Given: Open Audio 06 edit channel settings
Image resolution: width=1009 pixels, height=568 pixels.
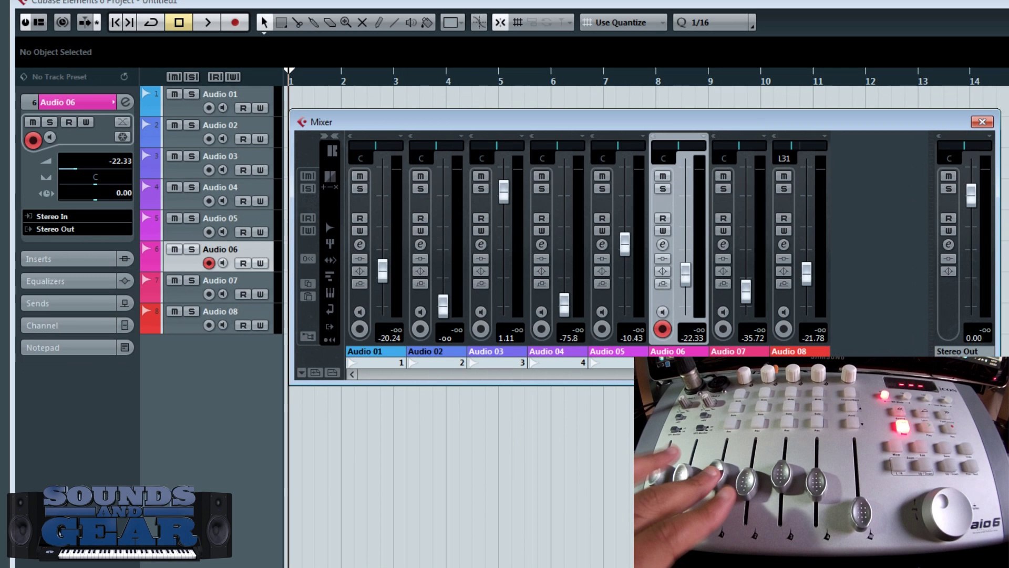Looking at the screenshot, I should [x=126, y=102].
